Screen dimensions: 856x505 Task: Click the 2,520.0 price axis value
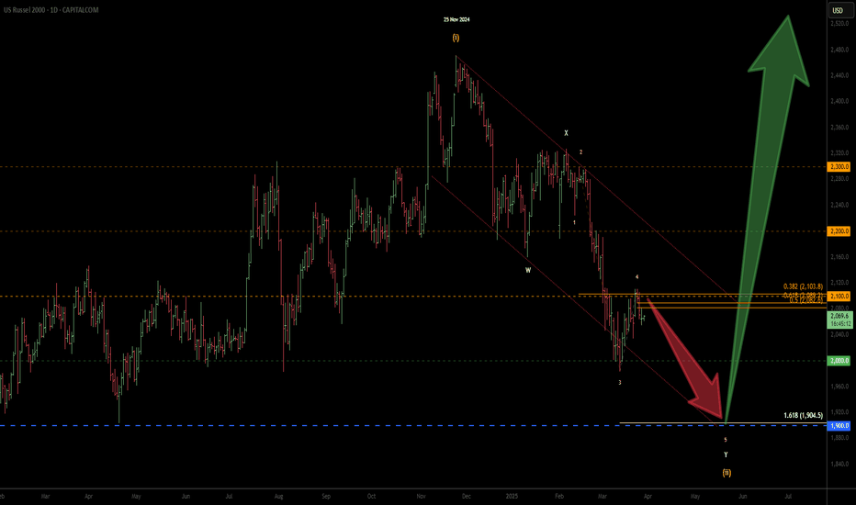pos(839,24)
